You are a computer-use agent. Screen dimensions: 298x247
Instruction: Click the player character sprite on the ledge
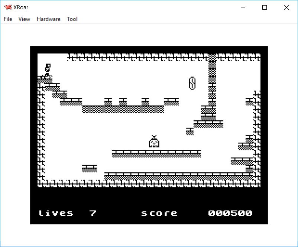pyautogui.click(x=47, y=70)
